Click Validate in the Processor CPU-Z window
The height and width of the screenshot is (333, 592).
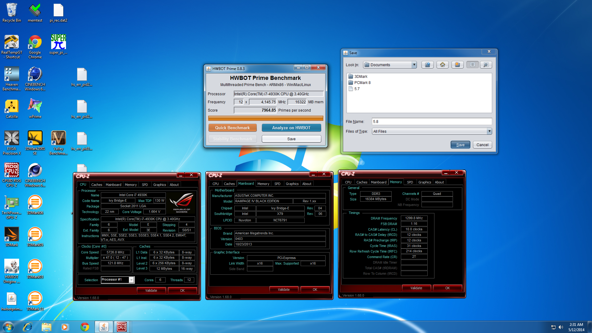coord(151,290)
